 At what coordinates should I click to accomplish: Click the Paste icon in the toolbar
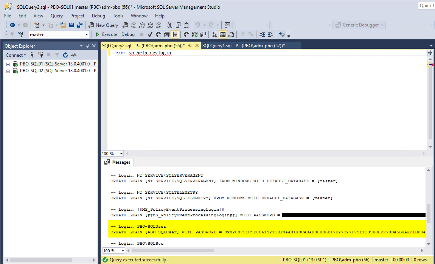186,25
